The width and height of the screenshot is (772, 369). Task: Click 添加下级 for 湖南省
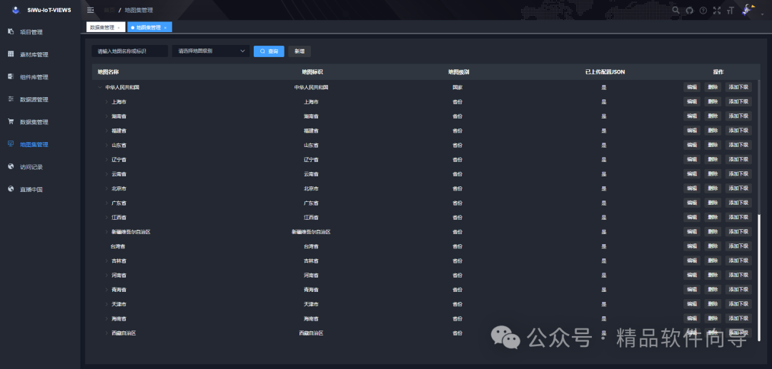tap(738, 116)
